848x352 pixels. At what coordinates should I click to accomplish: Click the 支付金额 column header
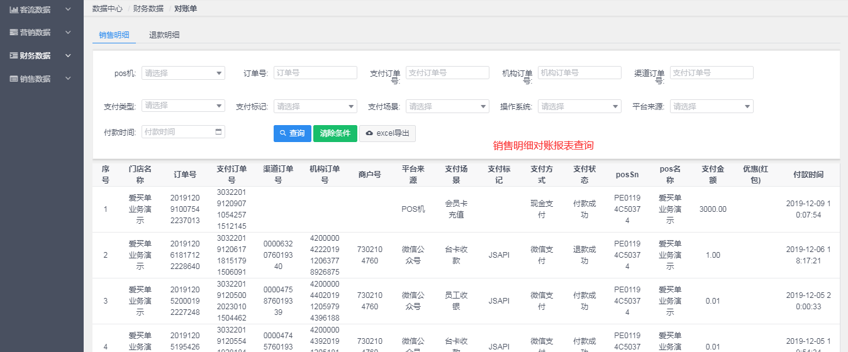(x=713, y=174)
